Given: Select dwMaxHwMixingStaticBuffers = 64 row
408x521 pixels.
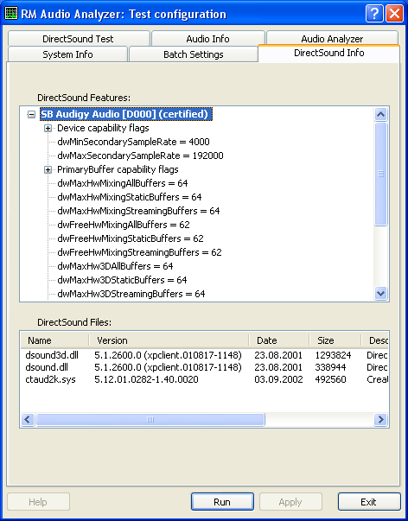Looking at the screenshot, I should click(x=130, y=197).
